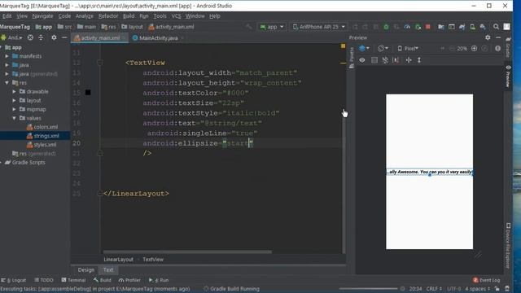The height and width of the screenshot is (293, 521).
Task: Open the Tools menu
Action: (x=160, y=16)
